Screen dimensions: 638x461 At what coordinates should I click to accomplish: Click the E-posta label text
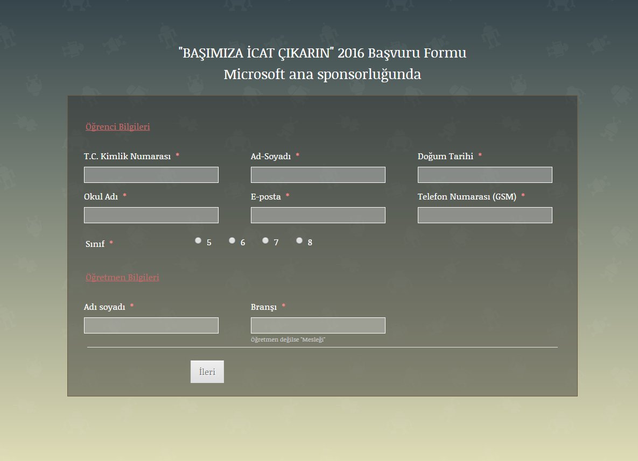pyautogui.click(x=265, y=197)
